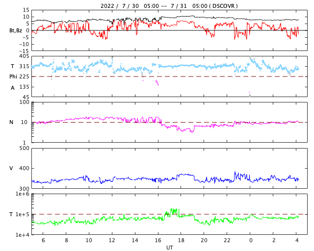Click the chart title date range text

pyautogui.click(x=169, y=5)
